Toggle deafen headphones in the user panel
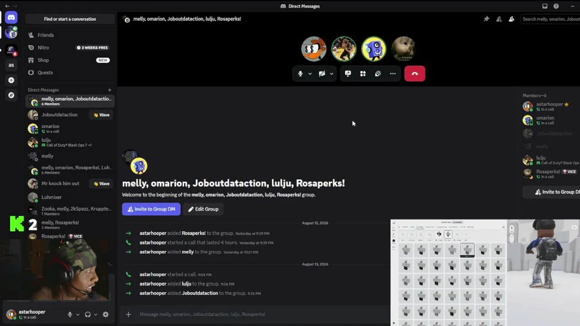Viewport: 580px width, 326px height. [x=88, y=314]
